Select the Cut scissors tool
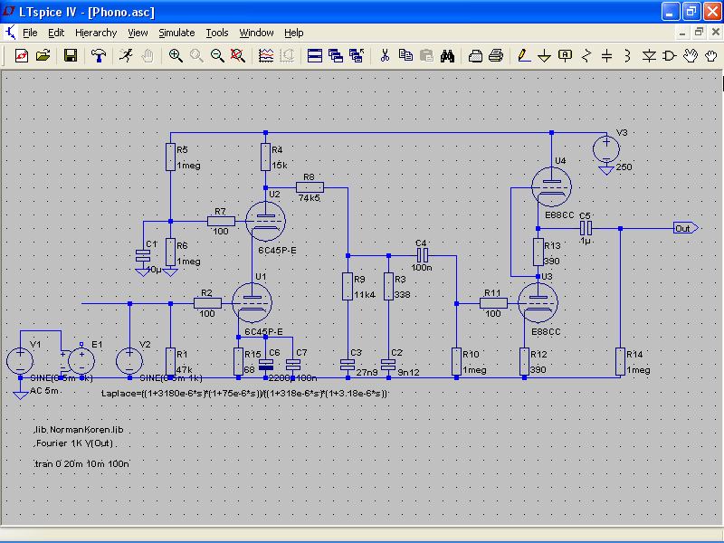 point(385,56)
